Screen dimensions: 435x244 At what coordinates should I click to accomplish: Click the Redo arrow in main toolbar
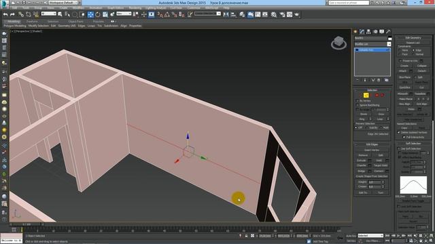[12, 15]
